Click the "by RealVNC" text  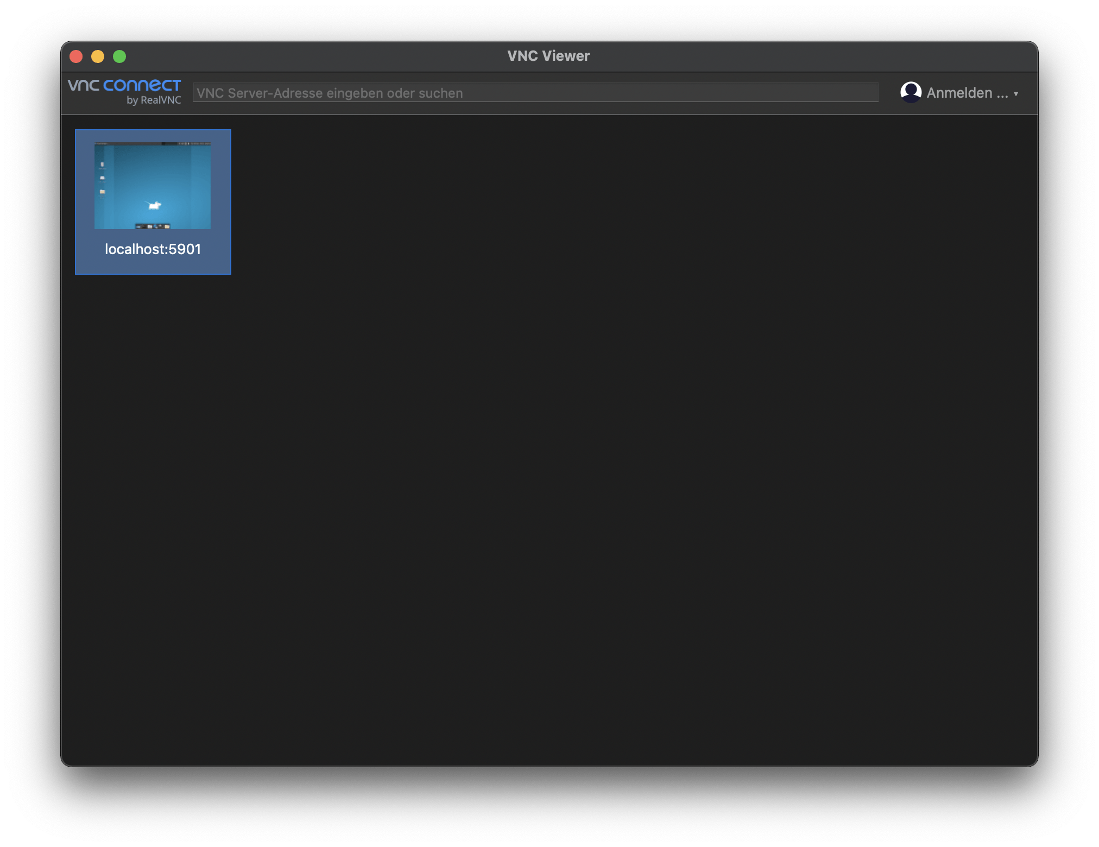tap(154, 100)
